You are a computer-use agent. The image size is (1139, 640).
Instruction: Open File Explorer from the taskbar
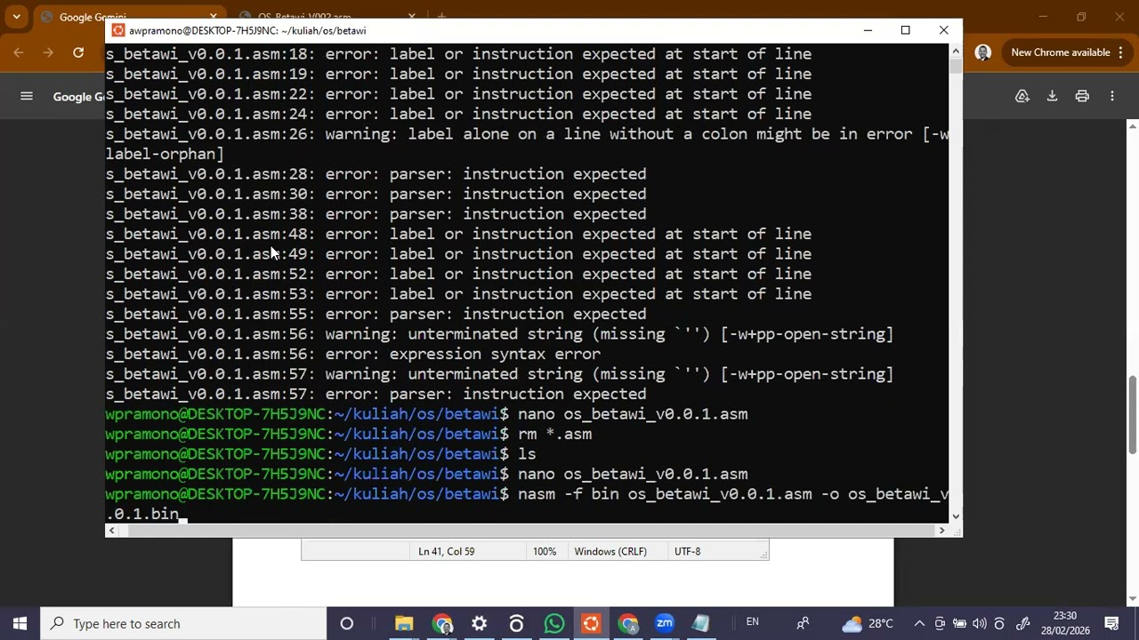(x=404, y=623)
